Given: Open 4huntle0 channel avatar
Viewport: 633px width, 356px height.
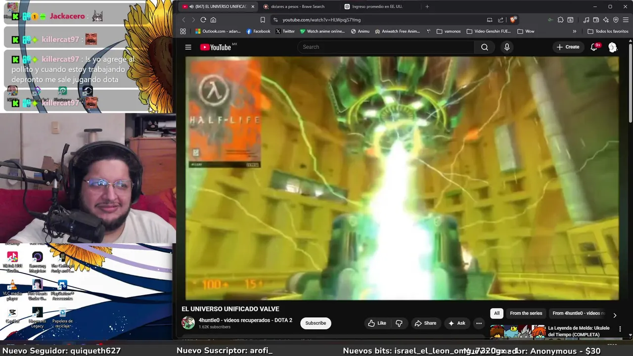Looking at the screenshot, I should 188,323.
